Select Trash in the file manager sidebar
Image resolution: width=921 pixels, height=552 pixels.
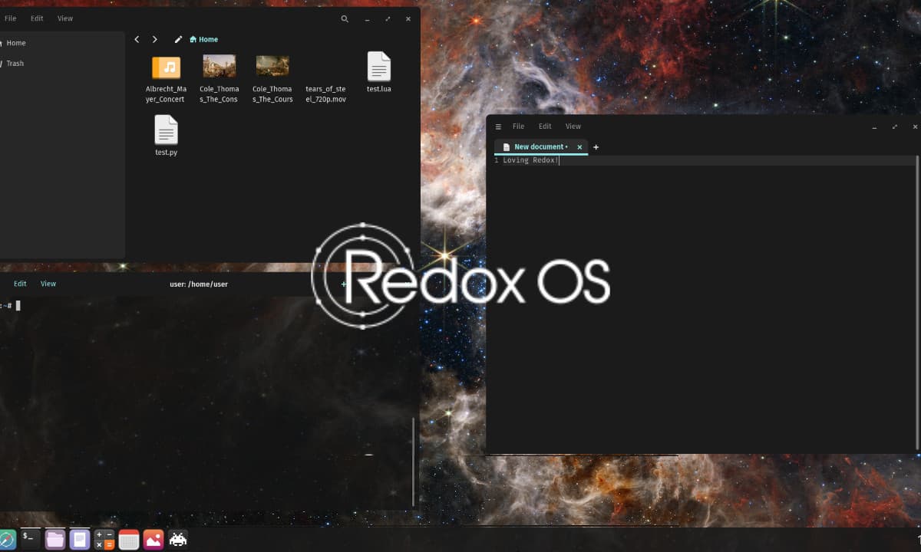[15, 64]
